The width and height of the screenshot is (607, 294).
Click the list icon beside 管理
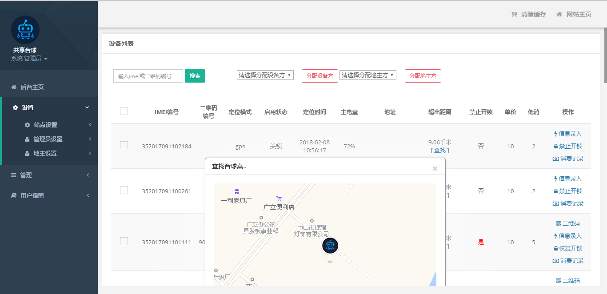tap(14, 175)
